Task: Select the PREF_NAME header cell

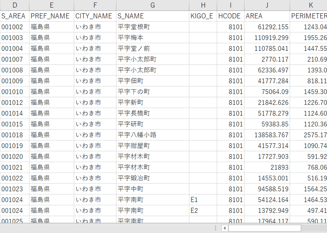Action: tap(52, 16)
